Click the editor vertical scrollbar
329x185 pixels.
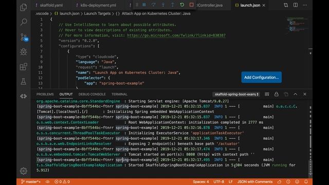(x=310, y=52)
